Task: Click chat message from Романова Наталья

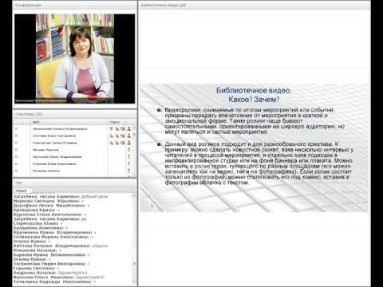Action: click(38, 250)
